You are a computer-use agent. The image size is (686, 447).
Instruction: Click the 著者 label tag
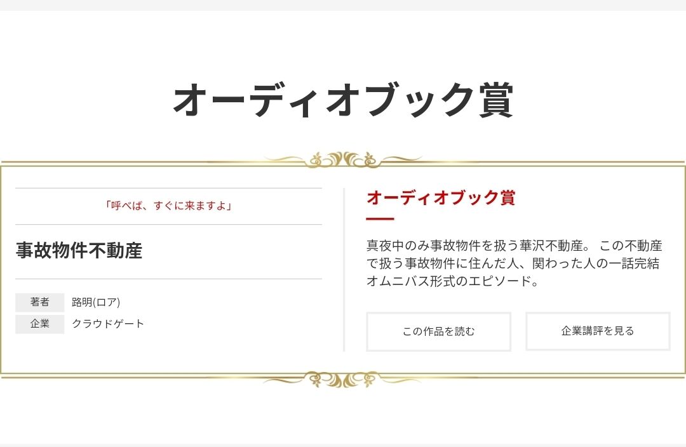pos(40,302)
